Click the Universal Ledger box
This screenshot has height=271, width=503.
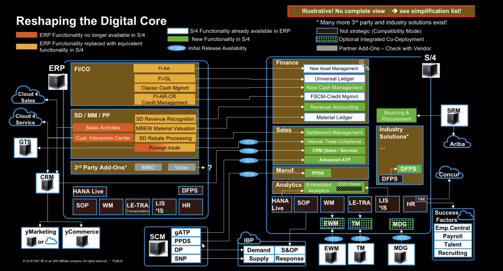[x=334, y=79]
